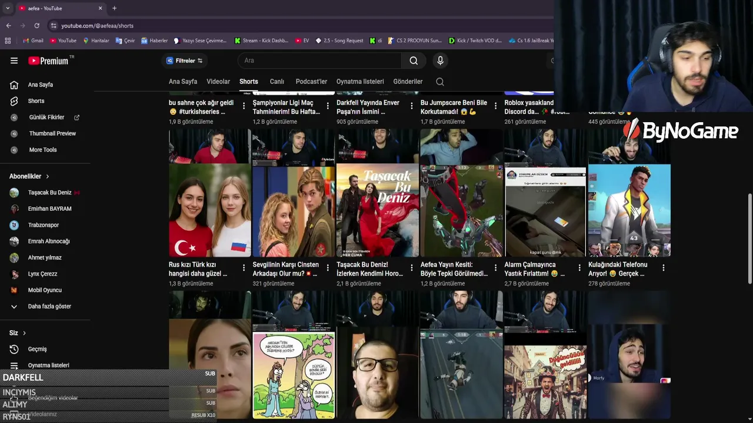
Task: Open more options for 'Kulağındaki Telefonu' short
Action: (x=664, y=268)
